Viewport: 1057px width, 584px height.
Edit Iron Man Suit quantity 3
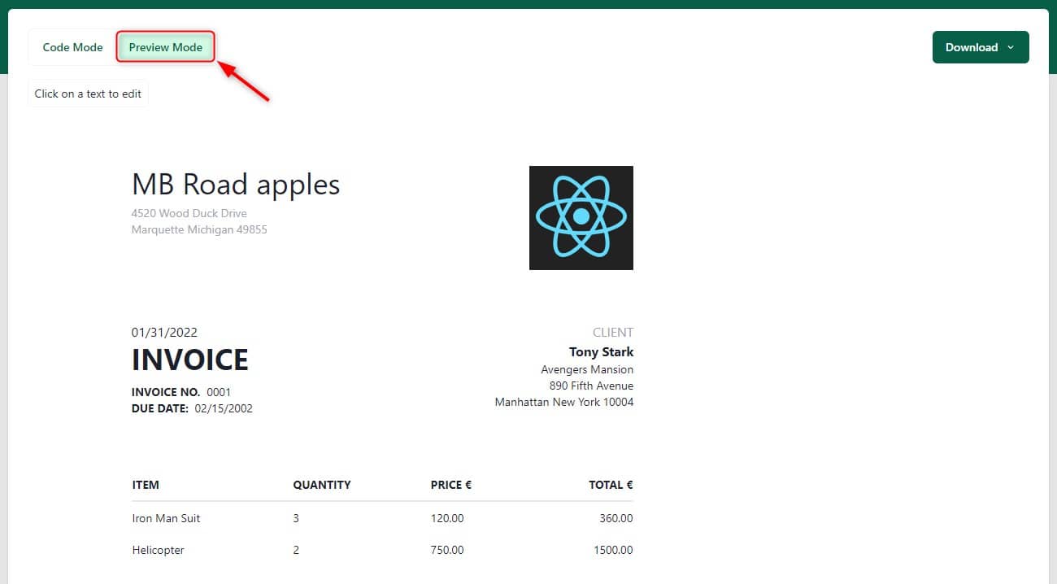[x=296, y=518]
